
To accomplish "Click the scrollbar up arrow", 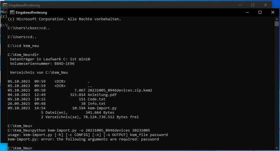I will pos(277,19).
